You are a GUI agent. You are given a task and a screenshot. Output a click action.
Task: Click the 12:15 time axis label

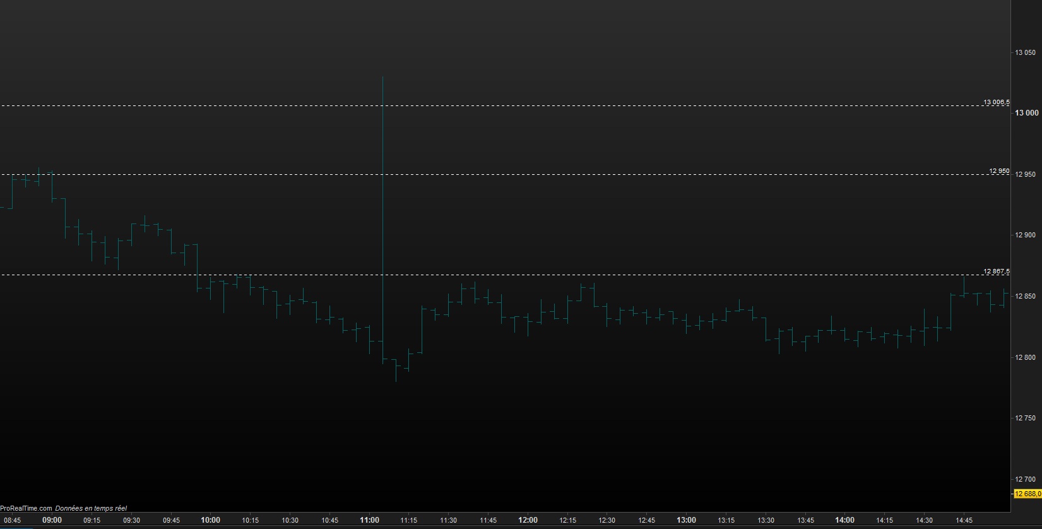pos(567,521)
